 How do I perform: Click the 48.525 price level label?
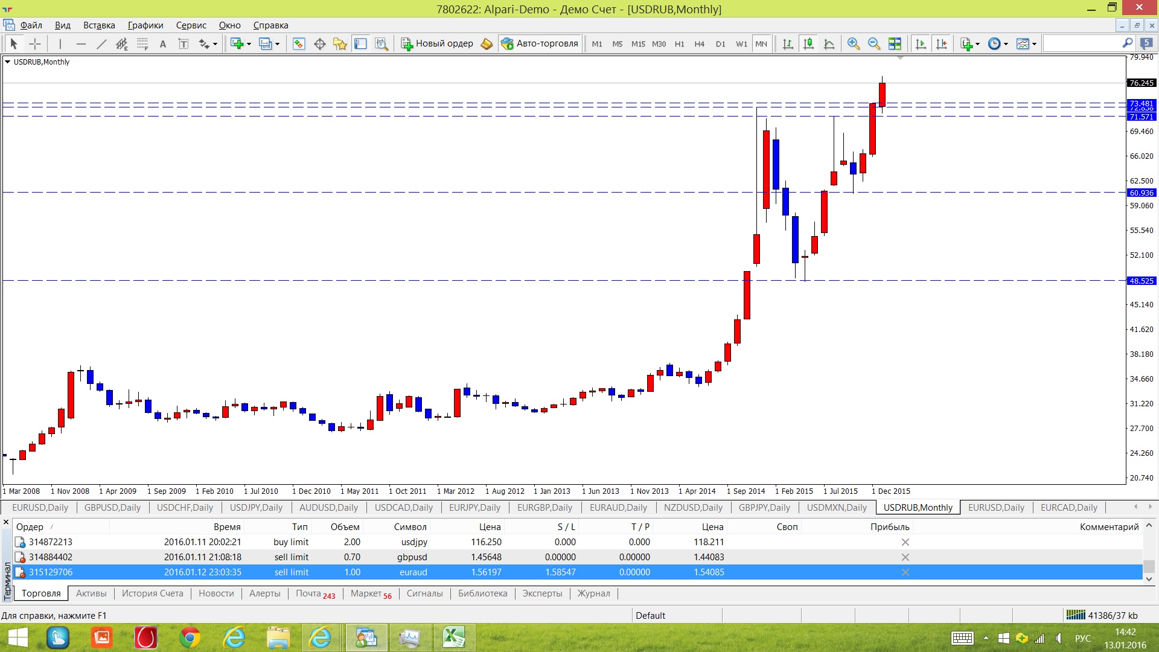1141,281
